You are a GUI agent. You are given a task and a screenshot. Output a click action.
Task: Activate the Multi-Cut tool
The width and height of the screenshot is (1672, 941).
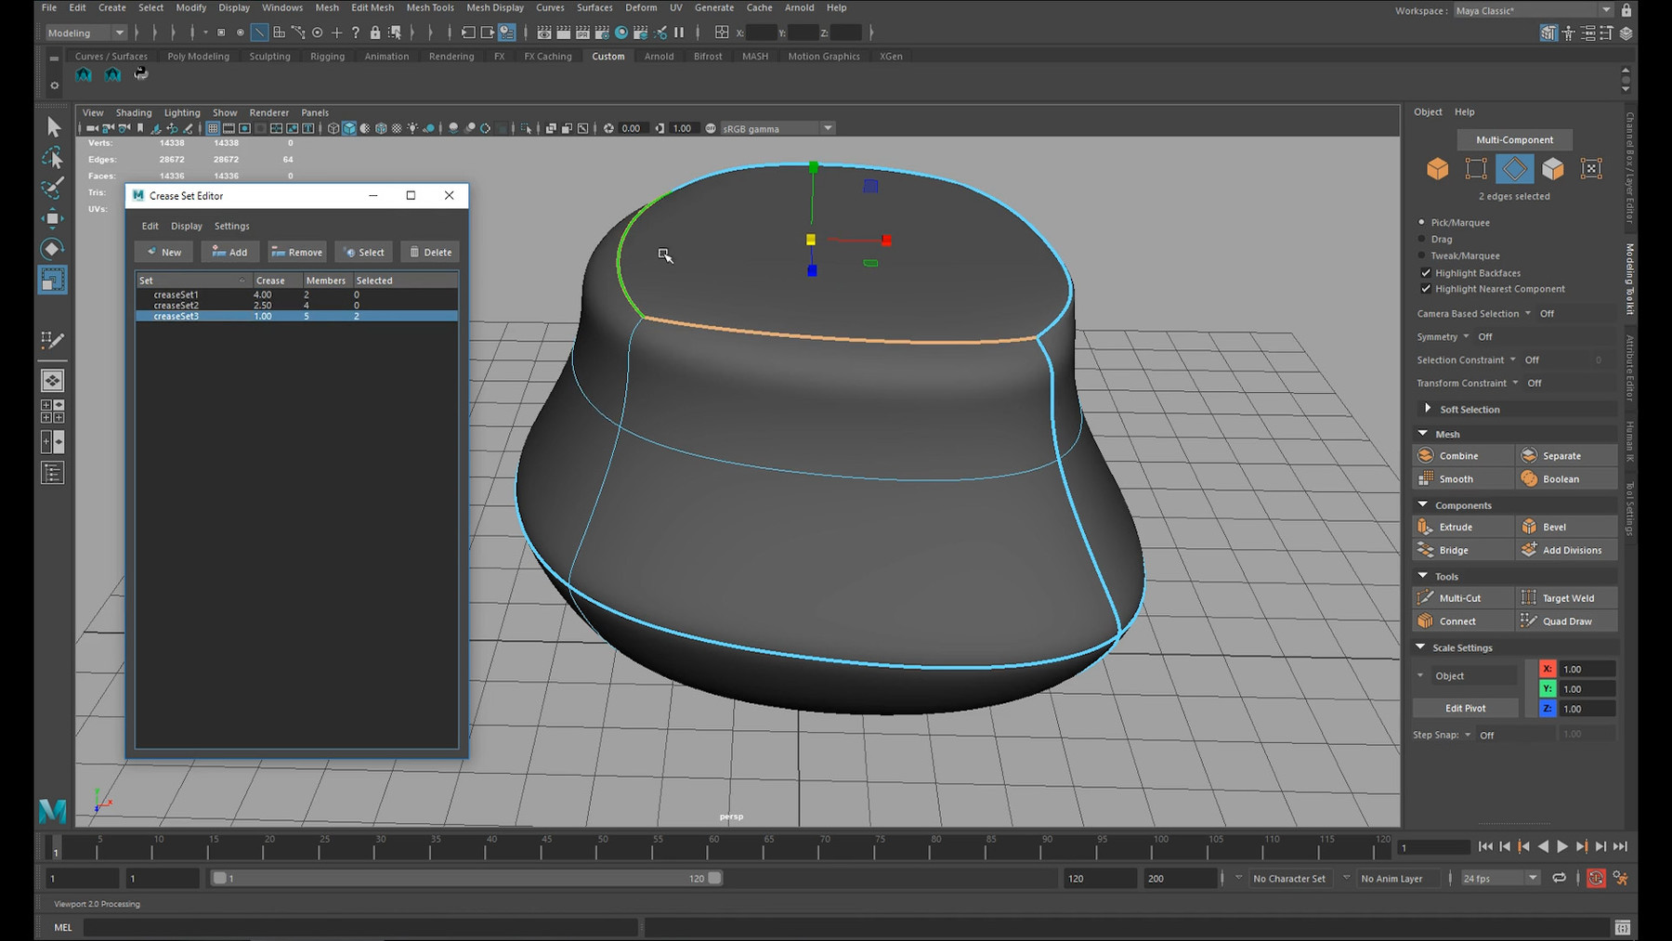(1463, 598)
